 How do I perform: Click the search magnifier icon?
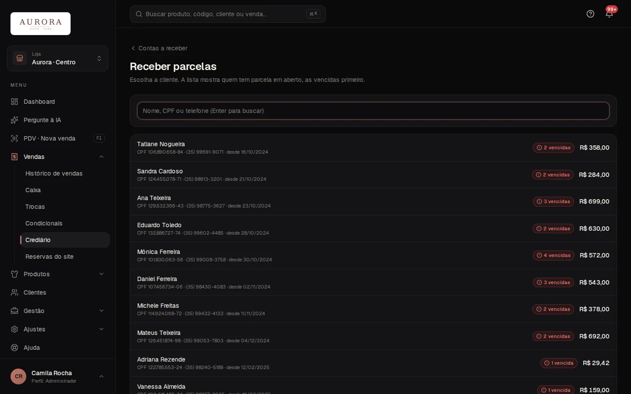click(139, 14)
